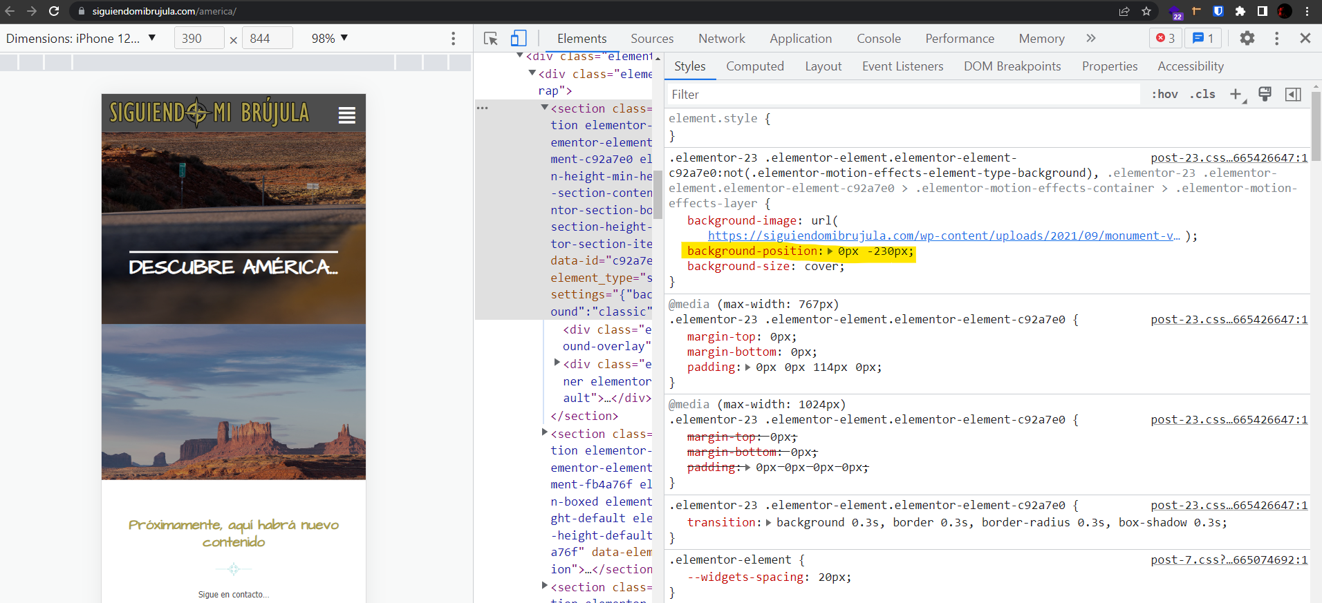Toggle the device toolbar icon
Viewport: 1322px width, 603px height.
pos(519,39)
